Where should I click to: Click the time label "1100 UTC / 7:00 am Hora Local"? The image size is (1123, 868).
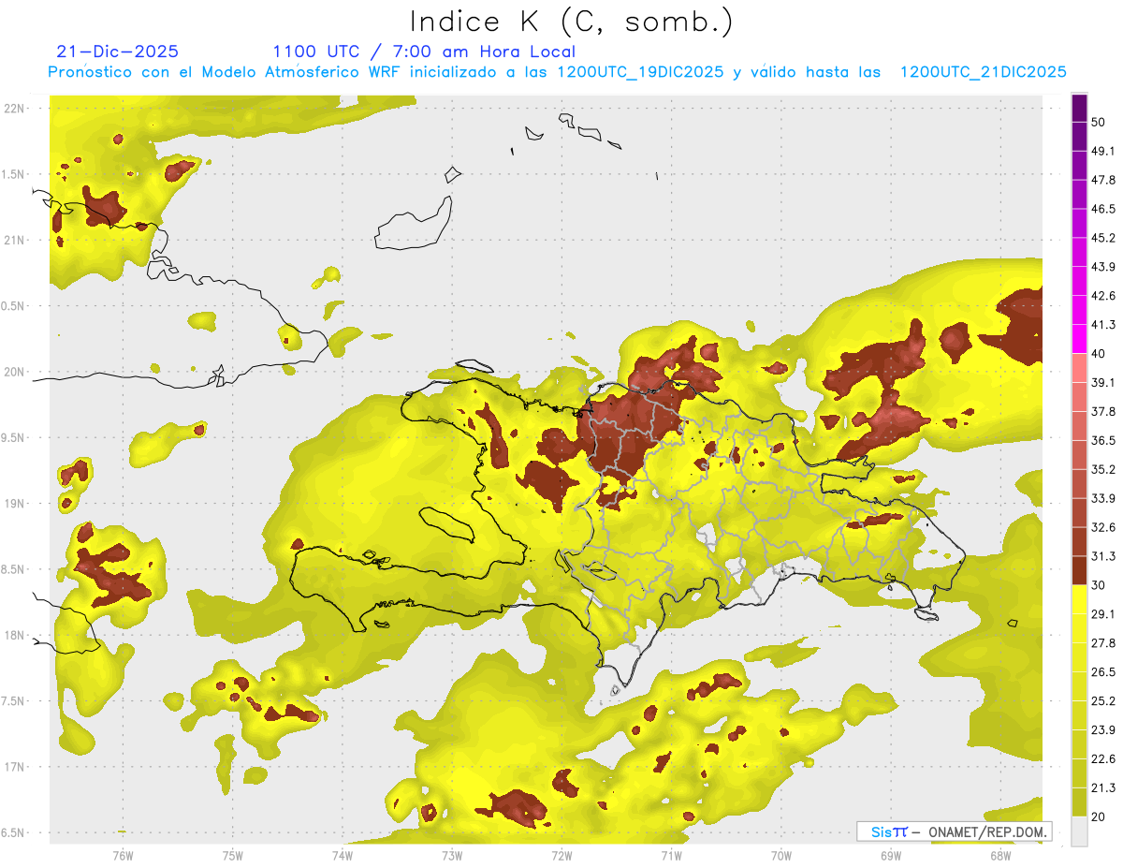424,51
